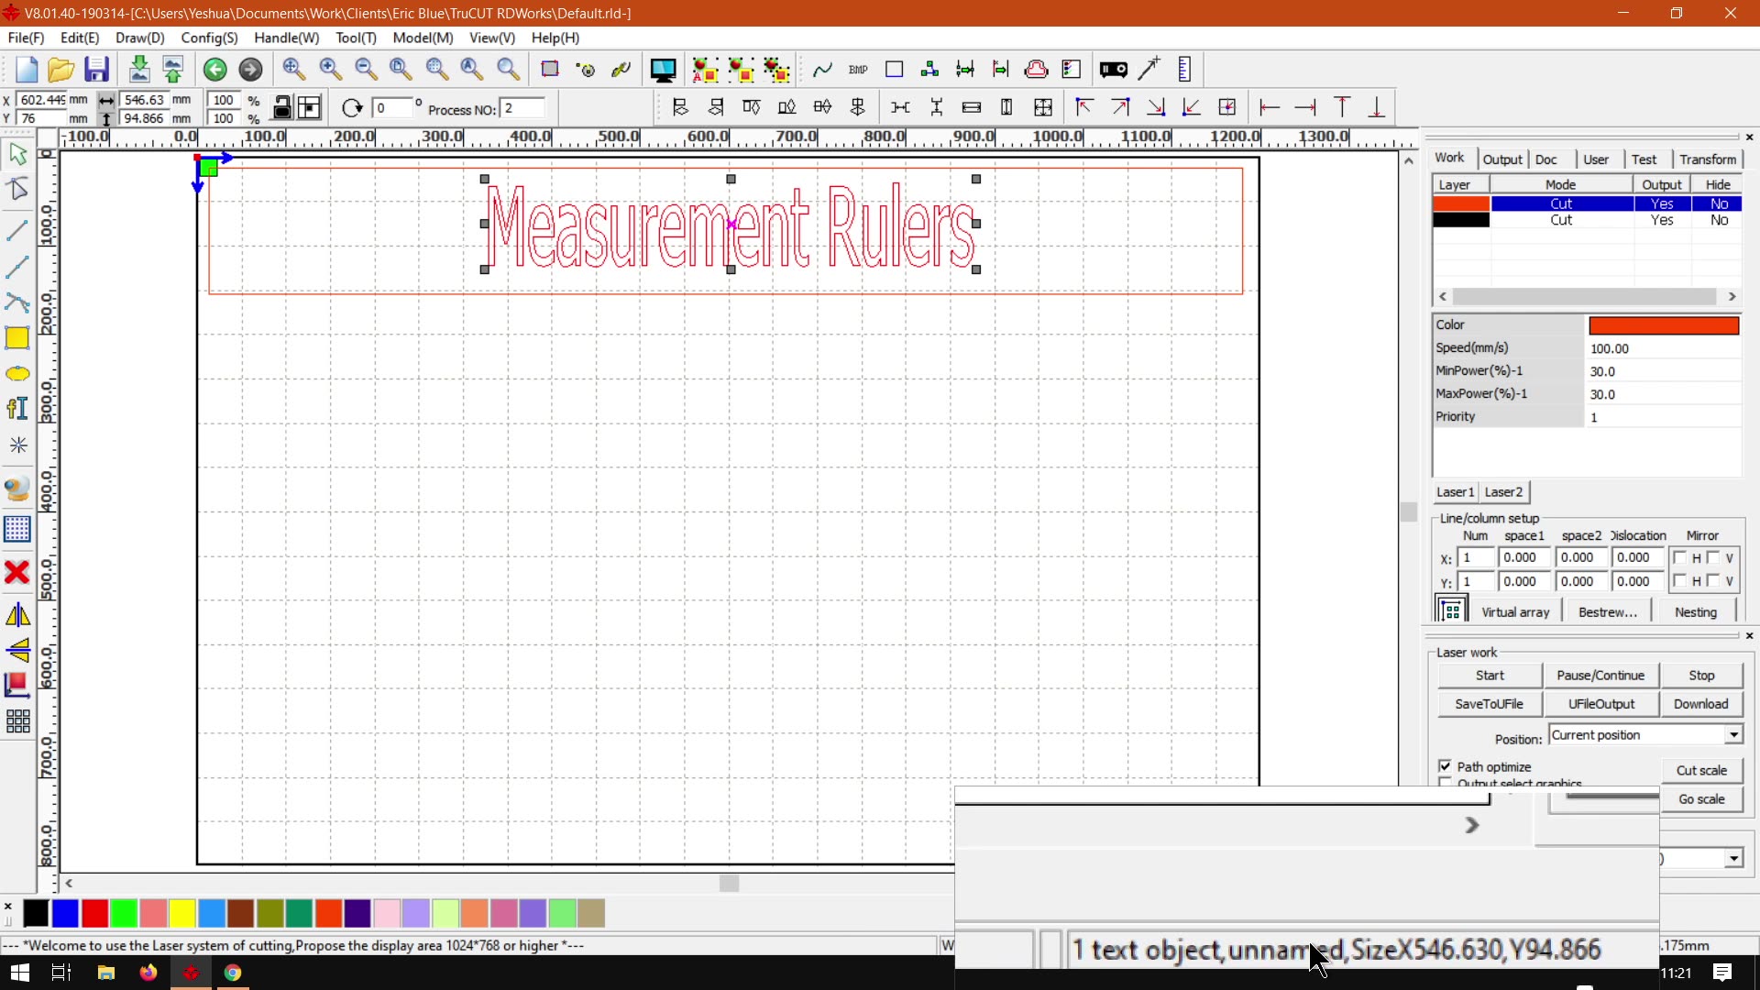Image resolution: width=1760 pixels, height=990 pixels.
Task: Pick the blue swatch in the color palette
Action: pyautogui.click(x=65, y=913)
